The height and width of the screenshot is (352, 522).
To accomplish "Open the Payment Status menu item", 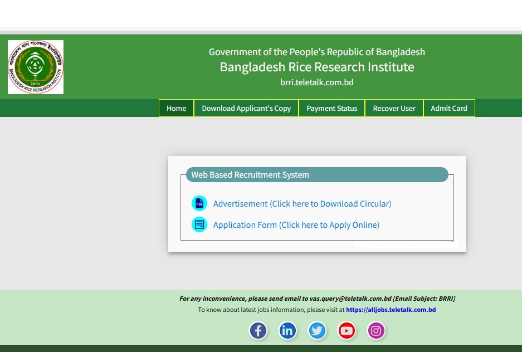I will click(332, 109).
